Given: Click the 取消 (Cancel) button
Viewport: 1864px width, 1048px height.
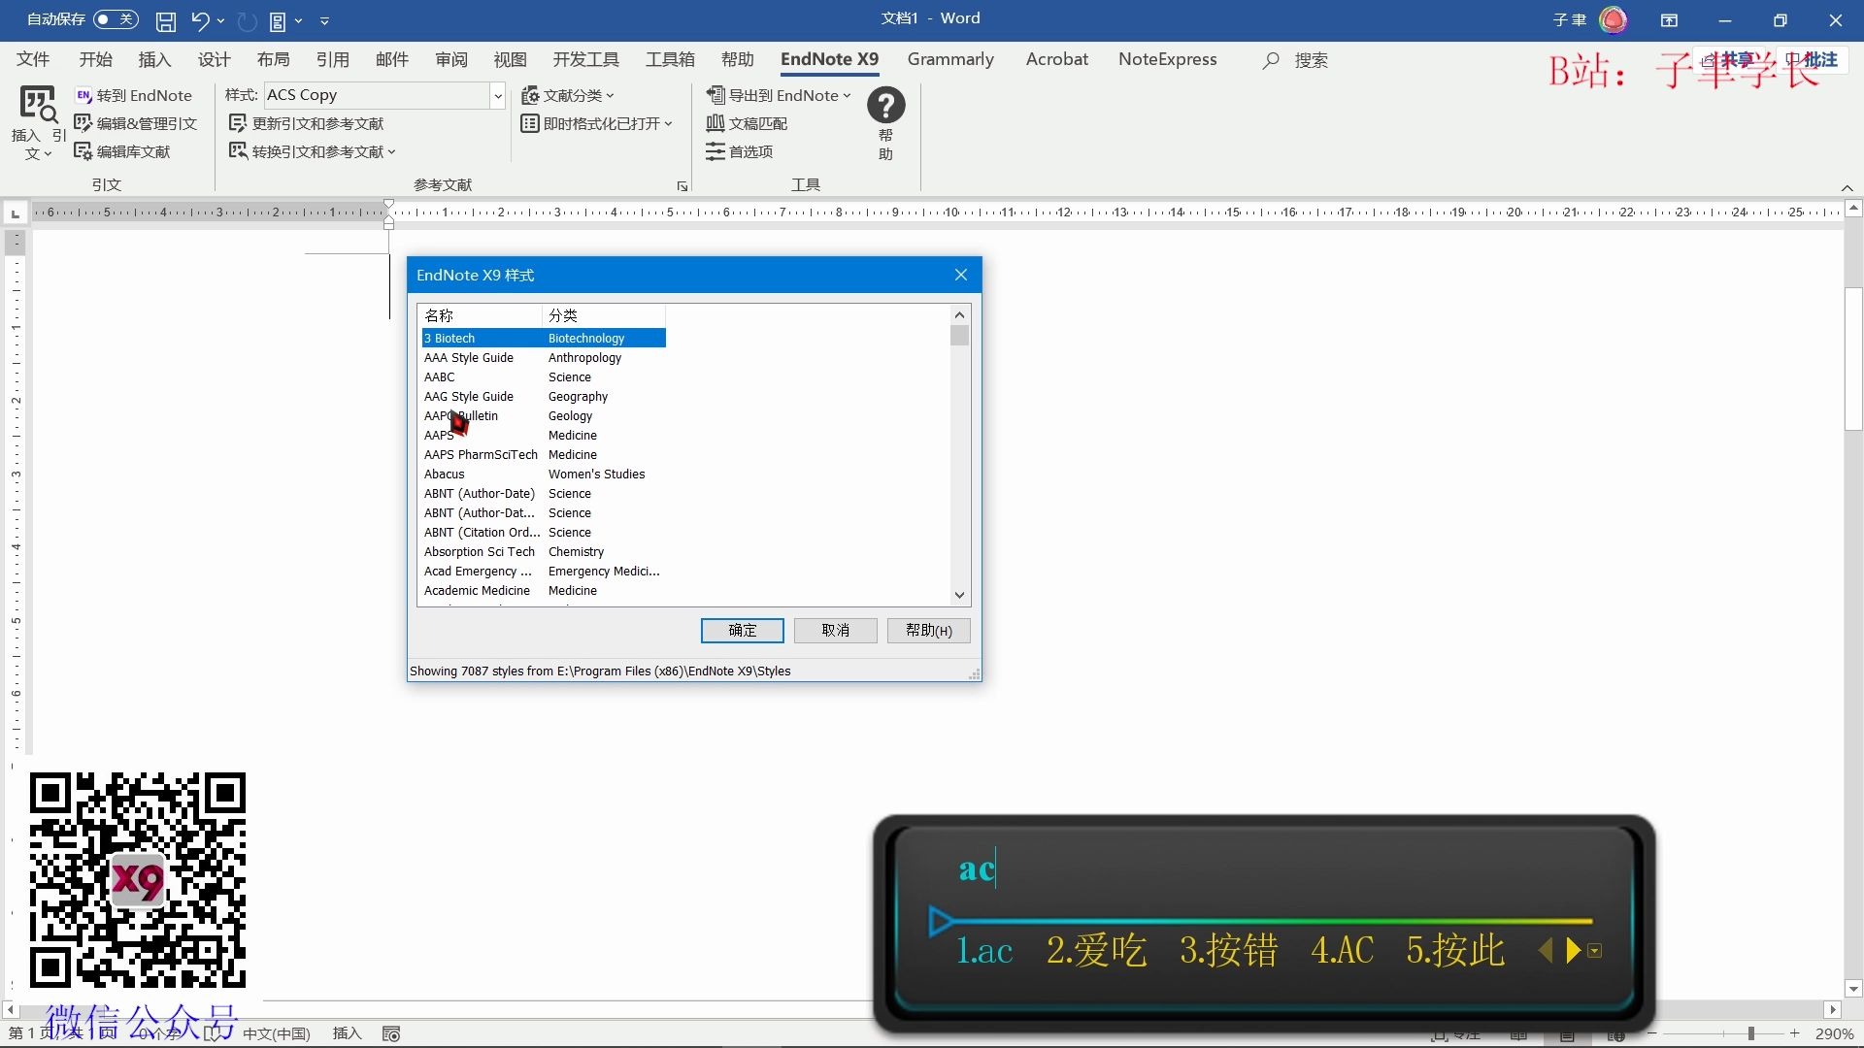Looking at the screenshot, I should [835, 631].
